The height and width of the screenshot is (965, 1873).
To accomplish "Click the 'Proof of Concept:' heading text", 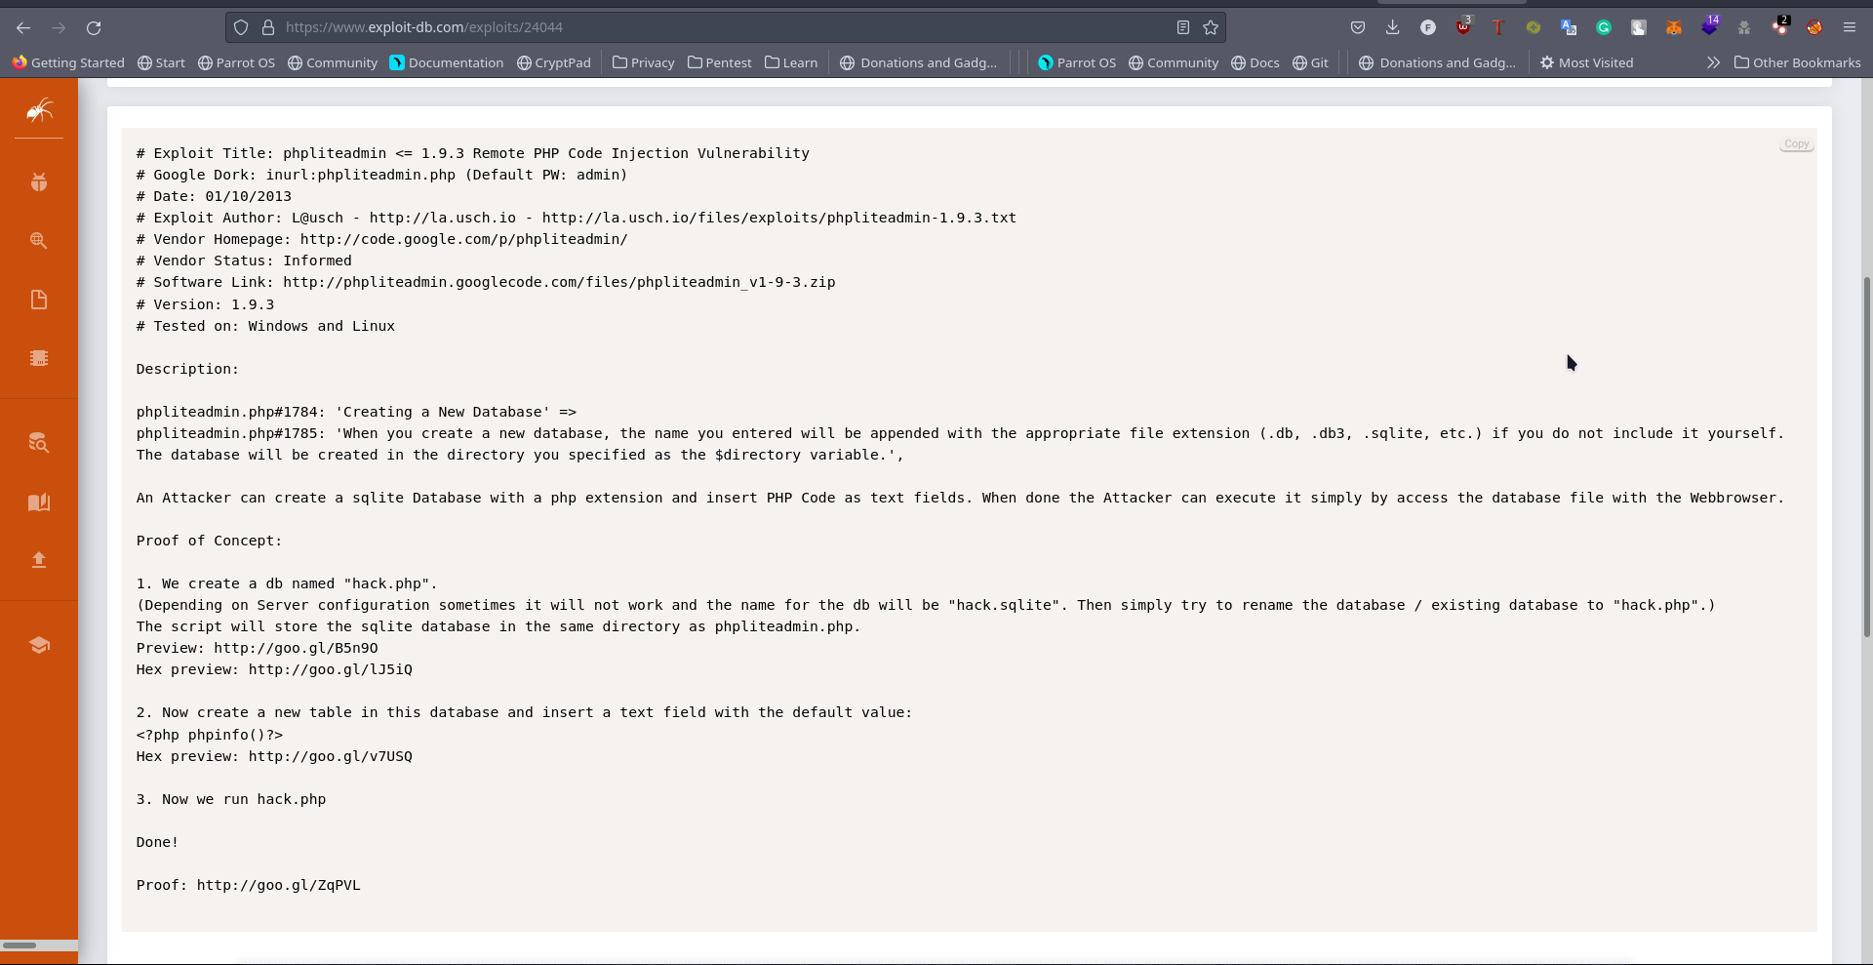I will (x=209, y=541).
